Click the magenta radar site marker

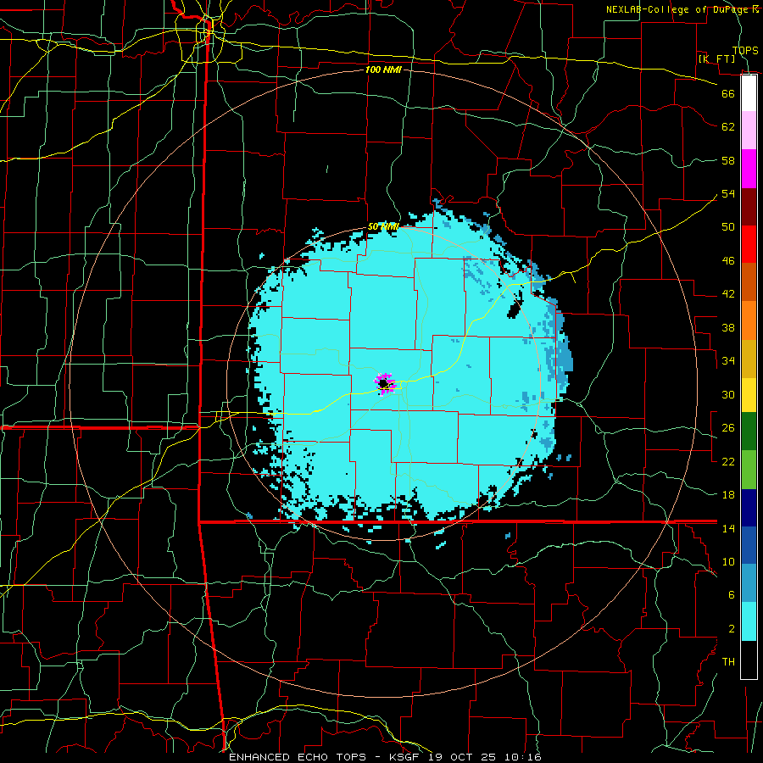point(384,384)
